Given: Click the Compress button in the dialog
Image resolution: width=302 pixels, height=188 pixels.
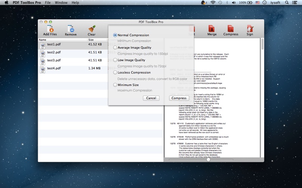Looking at the screenshot, I should click(x=179, y=98).
